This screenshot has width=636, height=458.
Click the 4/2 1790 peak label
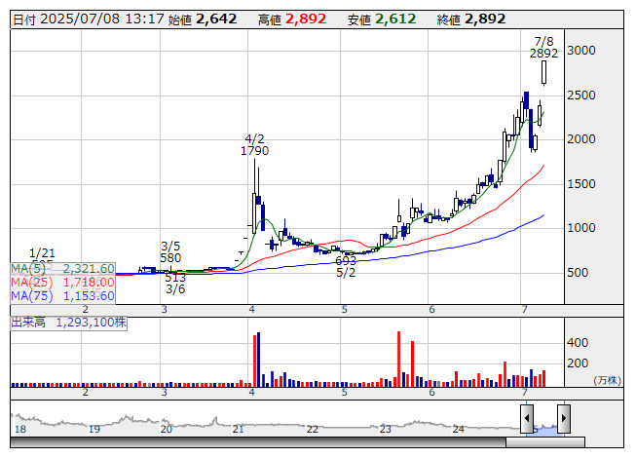[255, 144]
